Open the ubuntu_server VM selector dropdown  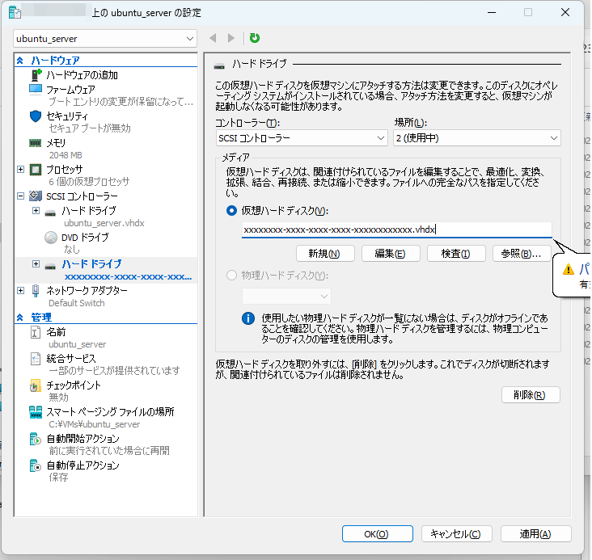point(105,39)
